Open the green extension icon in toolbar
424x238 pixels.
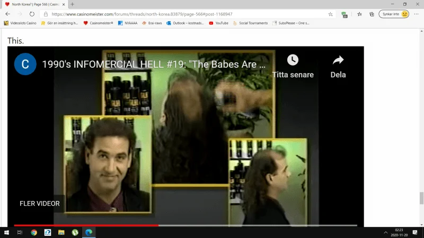[344, 15]
